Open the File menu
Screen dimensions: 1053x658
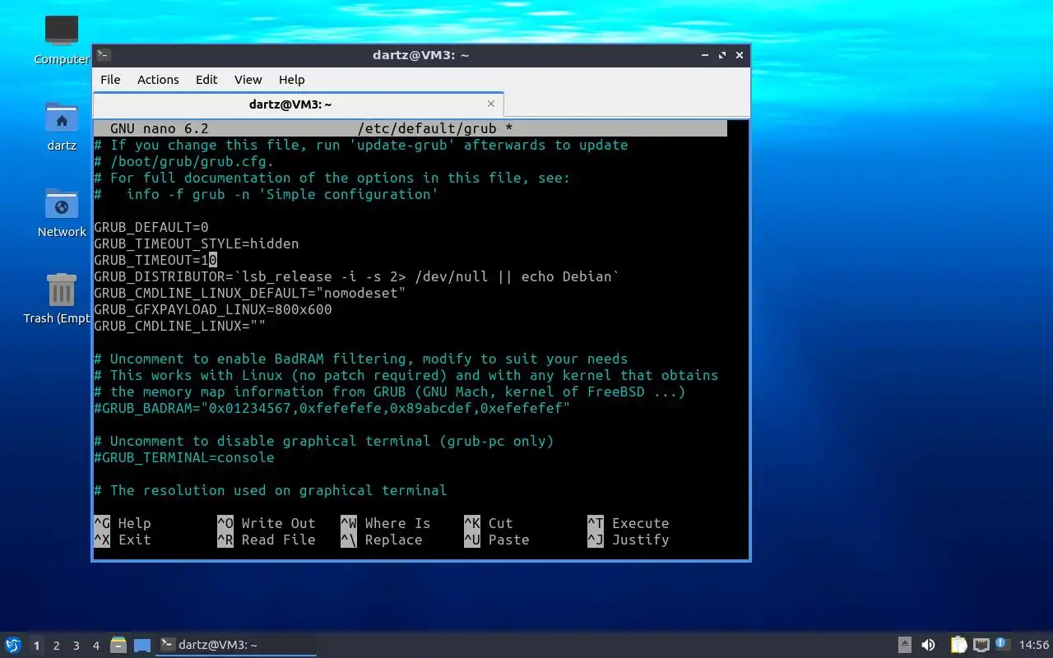(x=110, y=80)
